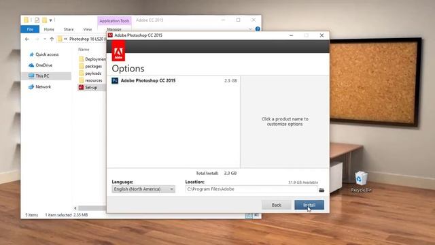Image resolution: width=435 pixels, height=245 pixels.
Task: Click the Location path input field
Action: coord(251,189)
